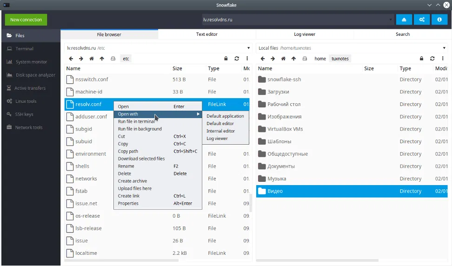Viewport: 452px width, 266px height.
Task: Switch to the Log viewer tab
Action: coord(305,34)
